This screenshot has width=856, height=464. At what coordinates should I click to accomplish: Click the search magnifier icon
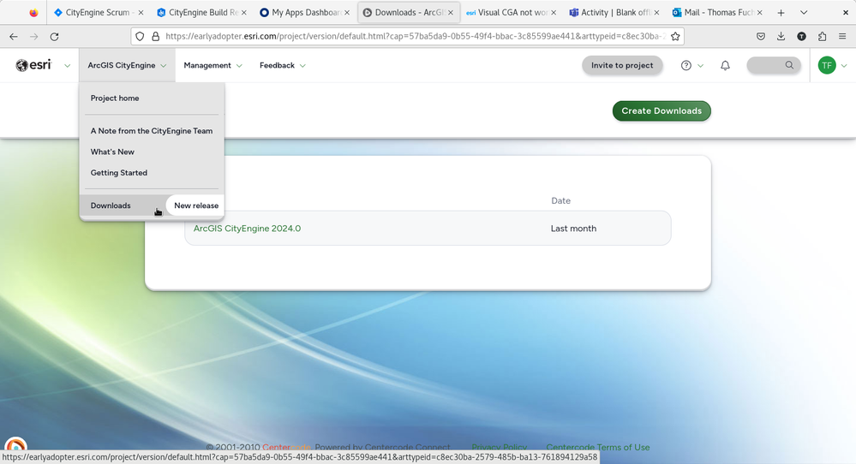tap(789, 65)
